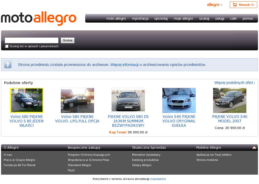259x184 pixels.
Task: Open Więcej podobnych ofert link
Action: 235,83
